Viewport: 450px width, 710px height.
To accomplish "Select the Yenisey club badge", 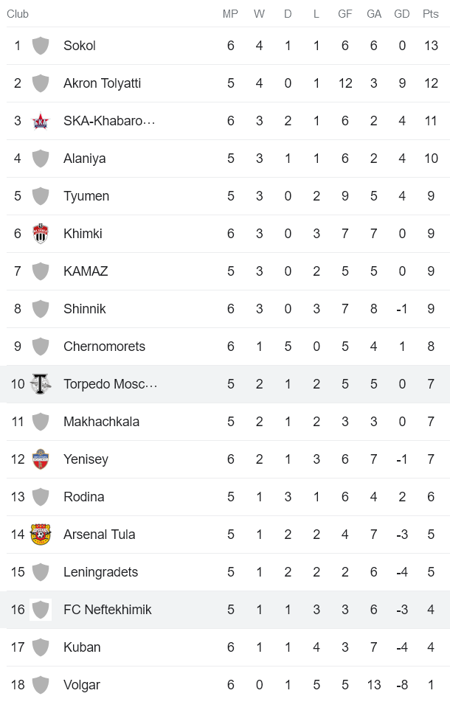I will [x=41, y=459].
